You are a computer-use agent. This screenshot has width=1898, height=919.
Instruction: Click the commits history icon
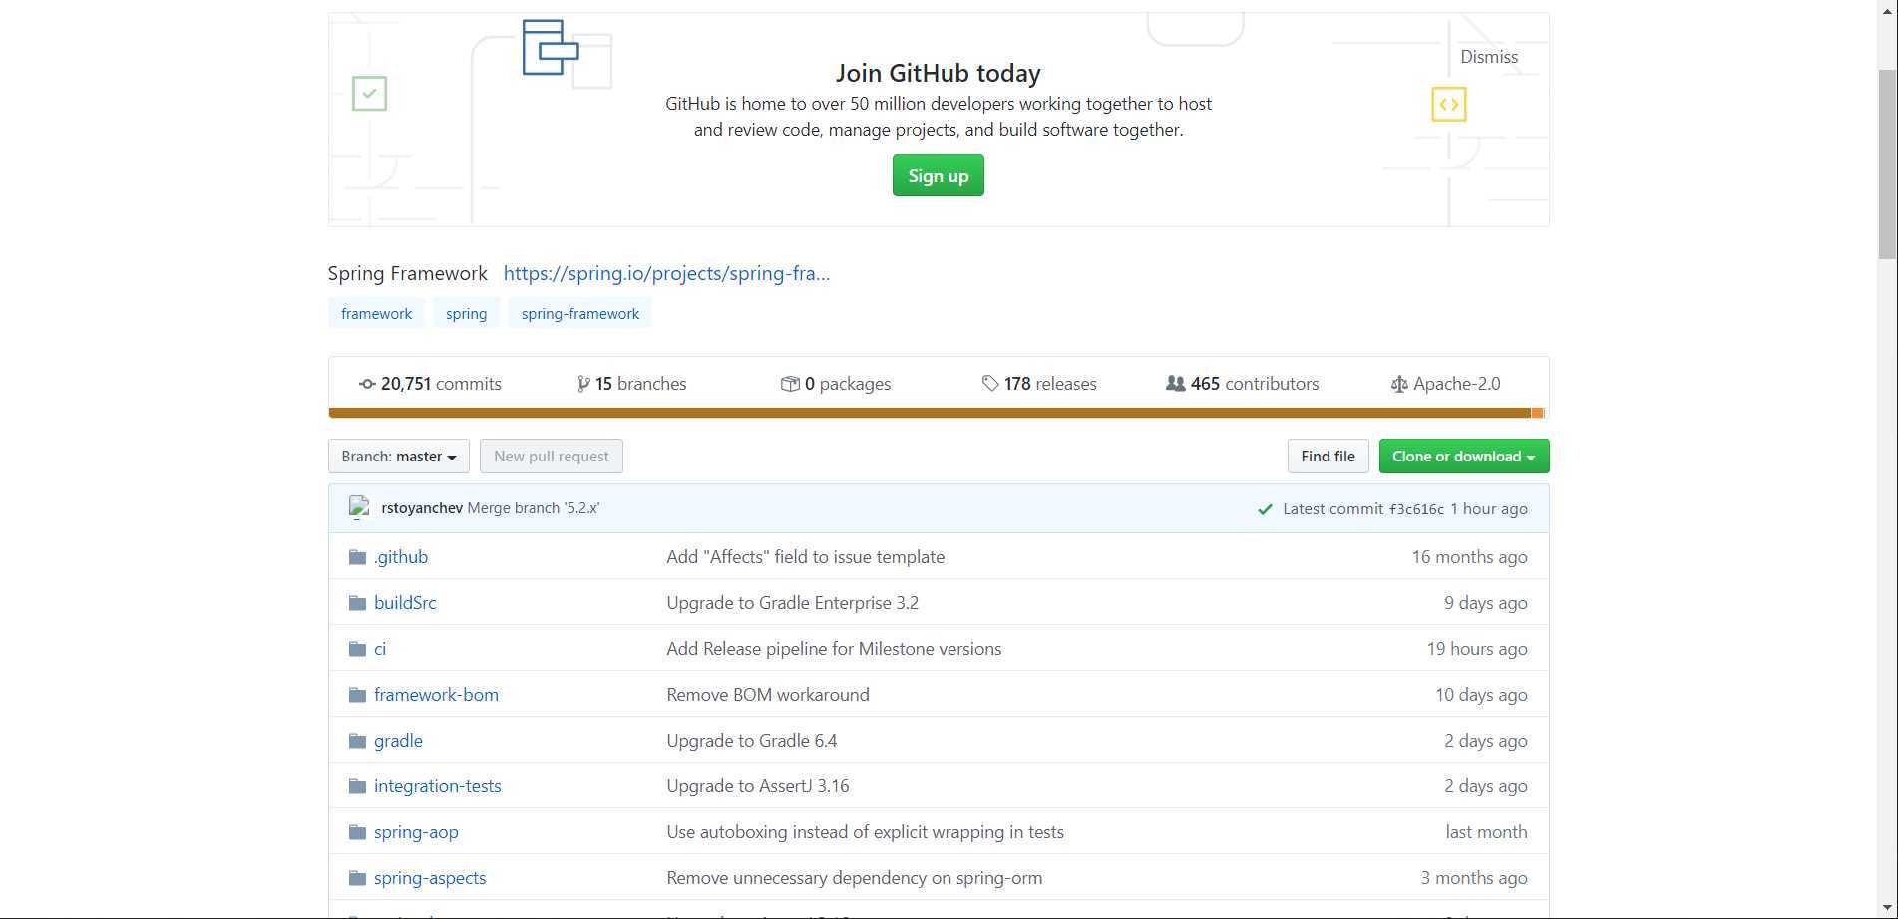tap(367, 384)
